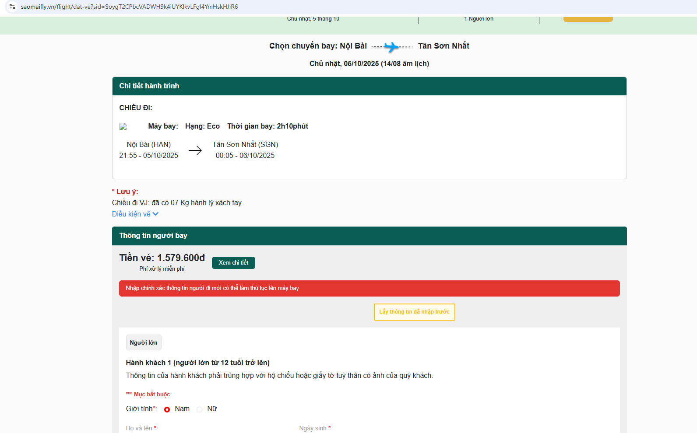Click the red passenger info warning banner
Image resolution: width=697 pixels, height=433 pixels.
pyautogui.click(x=369, y=288)
